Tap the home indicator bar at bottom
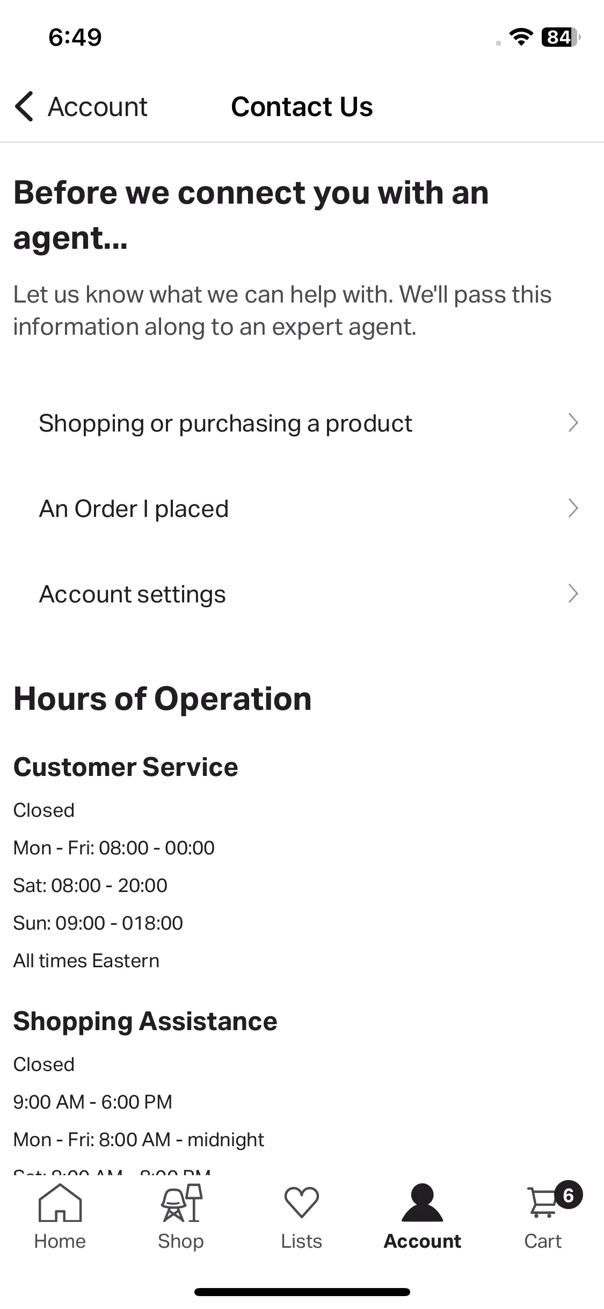This screenshot has height=1309, width=604. tap(302, 1292)
